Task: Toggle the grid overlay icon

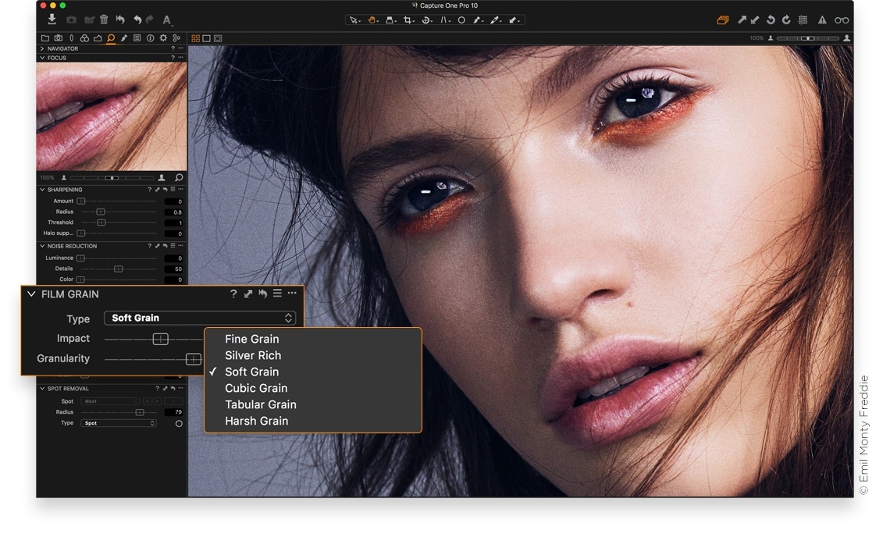Action: [803, 20]
